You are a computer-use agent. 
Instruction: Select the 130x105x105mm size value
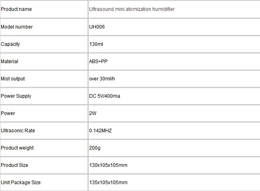pyautogui.click(x=108, y=165)
